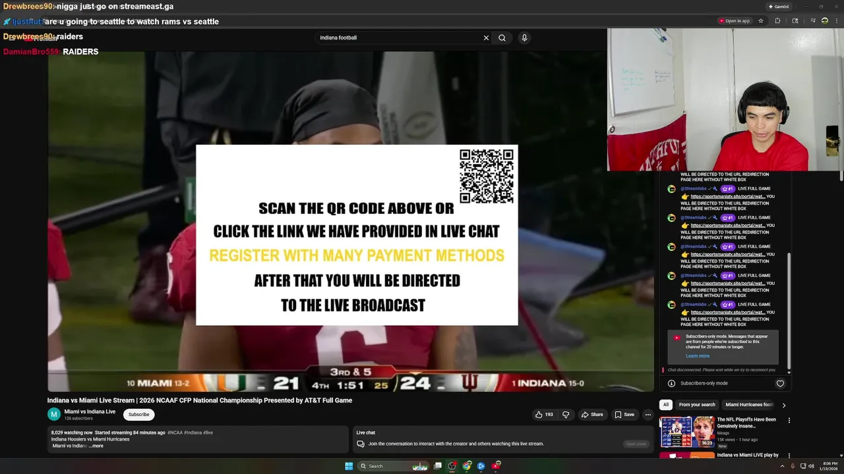Screen dimensions: 844x474
Task: Open the Windows Start menu
Action: point(349,466)
